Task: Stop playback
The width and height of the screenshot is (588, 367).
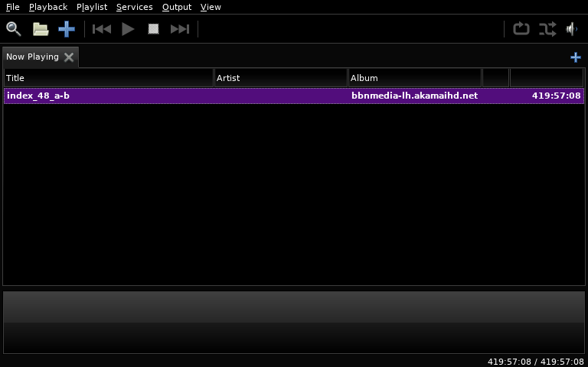Action: (x=153, y=29)
